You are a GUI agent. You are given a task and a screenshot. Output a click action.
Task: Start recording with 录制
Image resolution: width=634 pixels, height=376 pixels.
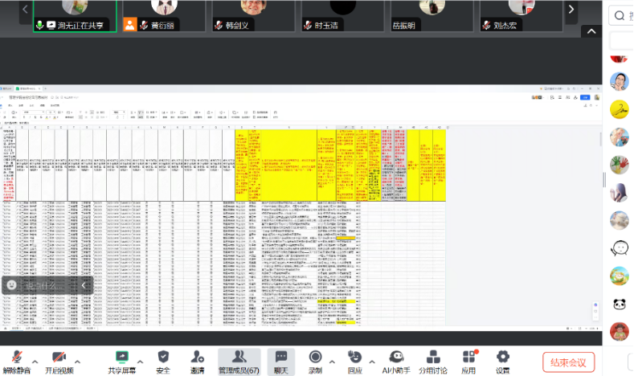pos(316,360)
